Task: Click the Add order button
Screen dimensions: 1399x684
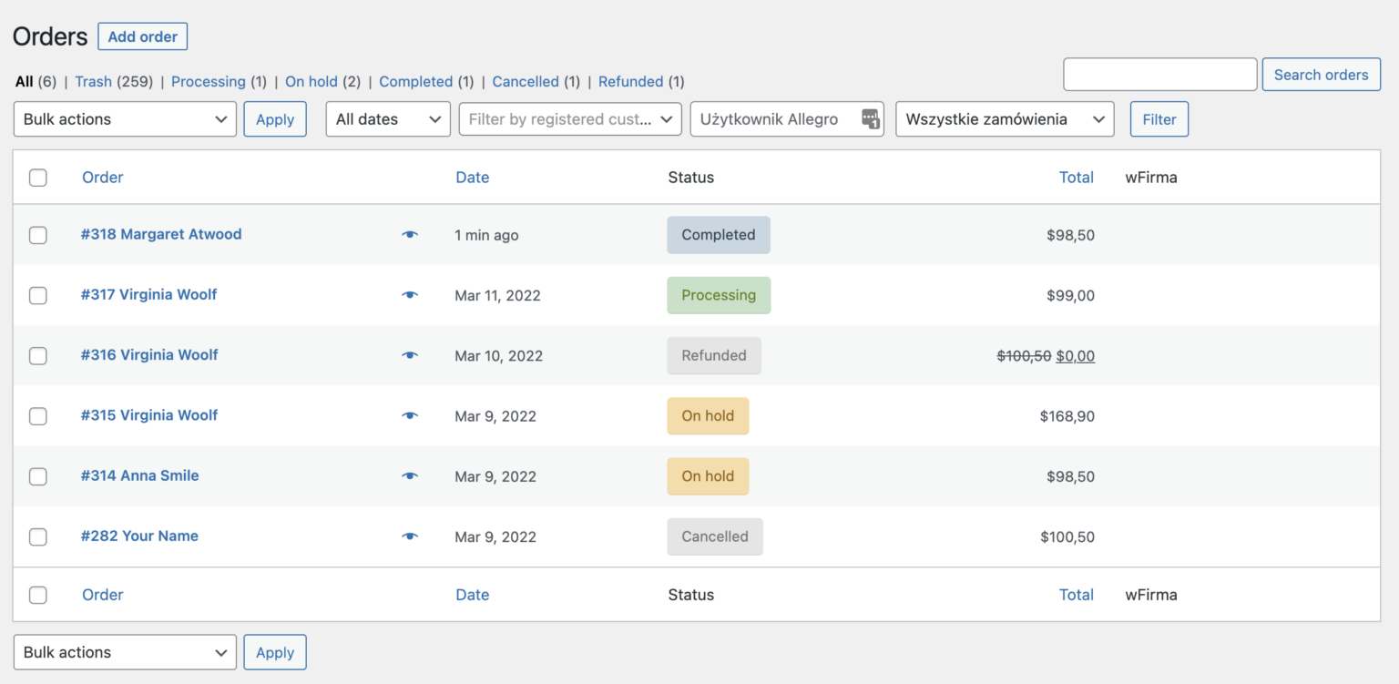Action: click(x=142, y=36)
